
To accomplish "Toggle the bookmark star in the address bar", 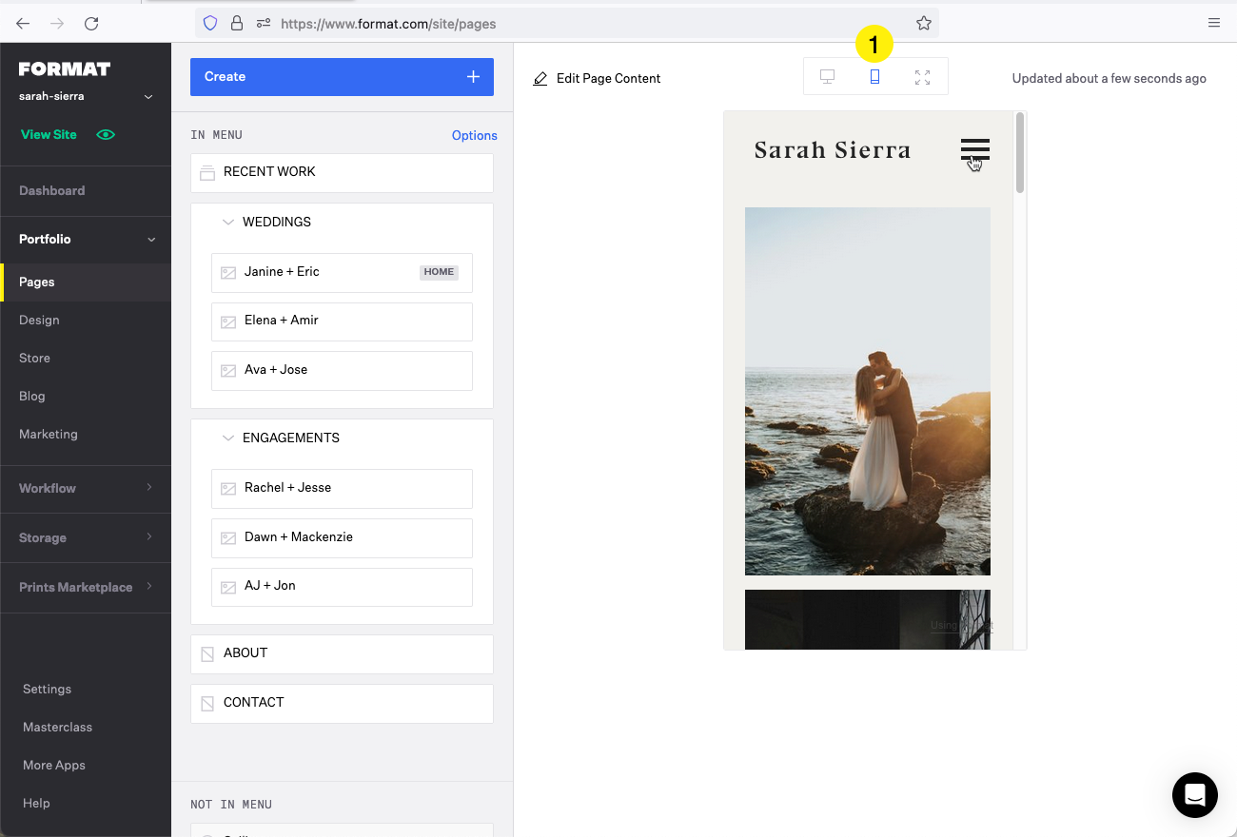I will (923, 23).
